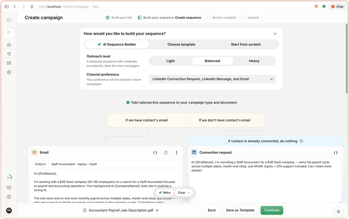The image size is (349, 219).
Task: Open the inbox envelope icon in sidebar
Action: pos(9,63)
